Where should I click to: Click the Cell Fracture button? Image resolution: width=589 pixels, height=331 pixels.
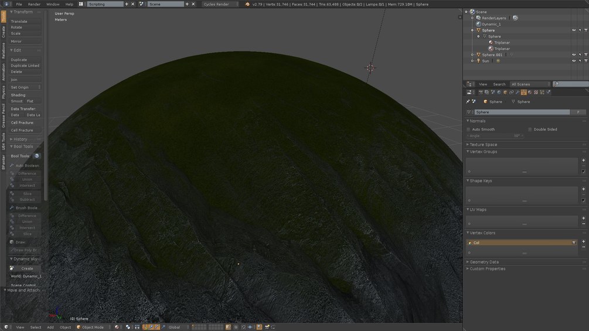click(x=25, y=130)
